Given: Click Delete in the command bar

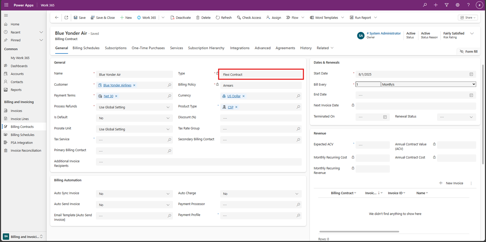Looking at the screenshot, I should (x=203, y=17).
